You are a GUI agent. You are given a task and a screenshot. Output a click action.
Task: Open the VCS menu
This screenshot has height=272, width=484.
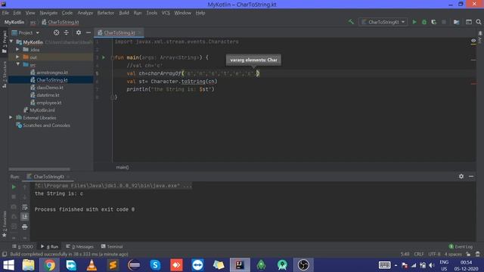point(166,13)
